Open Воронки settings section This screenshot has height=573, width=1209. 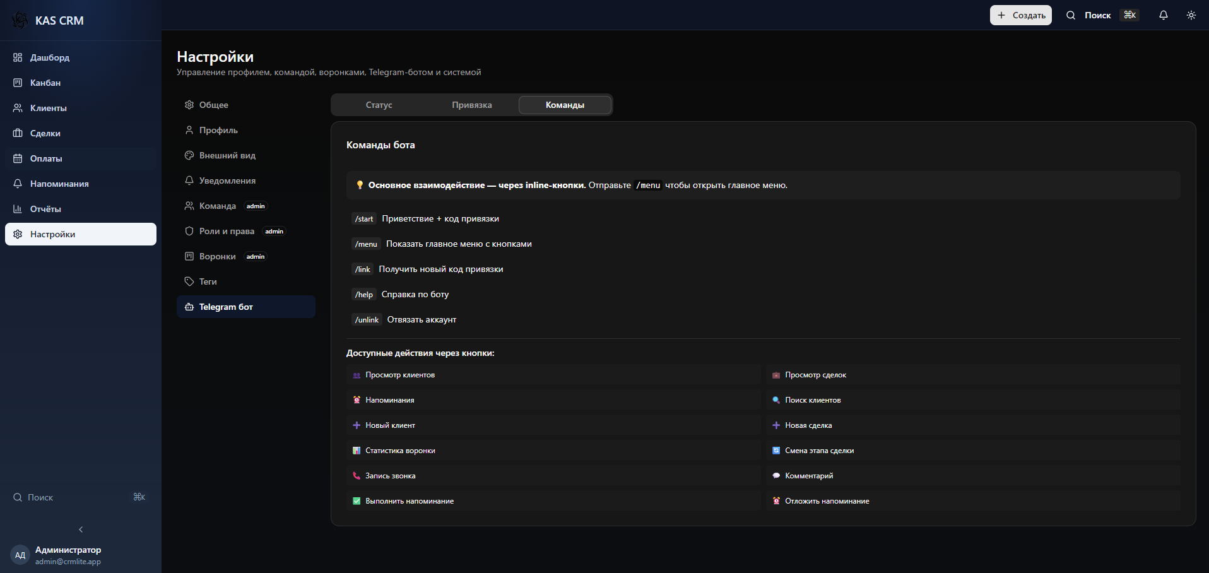[x=246, y=256]
